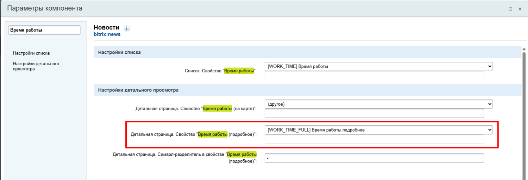Click the "Настройки детального просмотра" section header bar
This screenshot has height=180, width=528.
(307, 90)
